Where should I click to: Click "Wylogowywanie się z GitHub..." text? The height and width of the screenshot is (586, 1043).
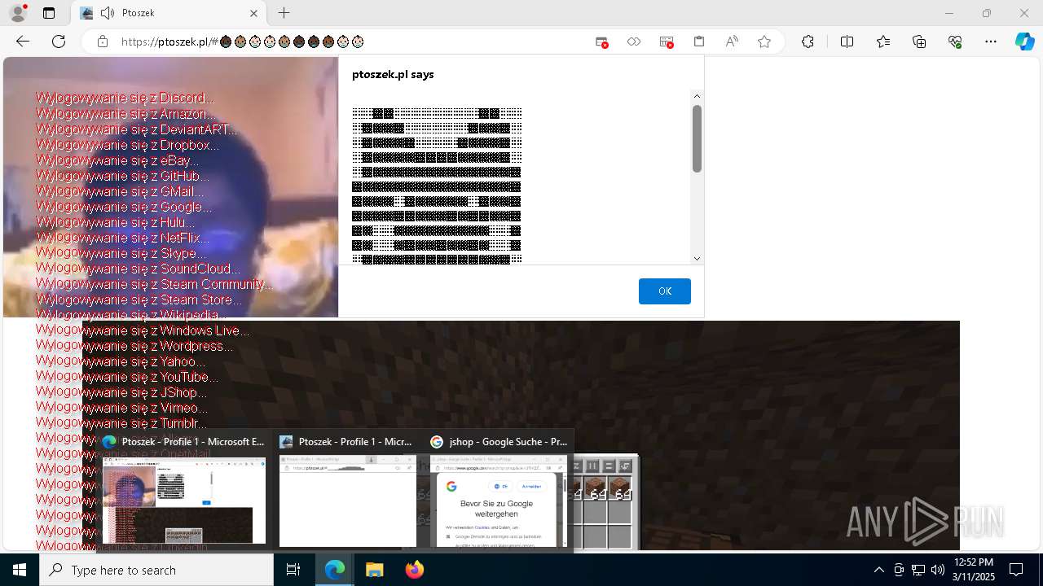[122, 176]
